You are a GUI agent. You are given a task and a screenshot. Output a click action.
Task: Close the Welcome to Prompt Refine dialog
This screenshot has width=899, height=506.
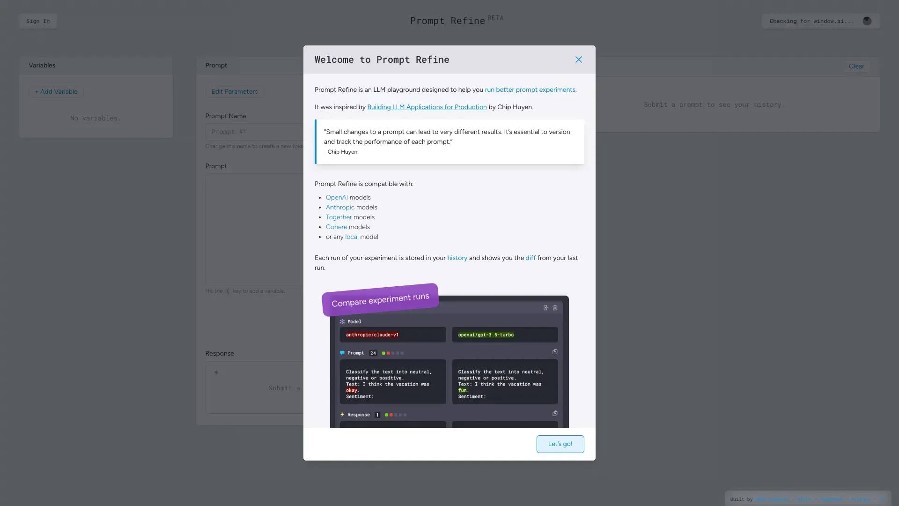point(579,60)
